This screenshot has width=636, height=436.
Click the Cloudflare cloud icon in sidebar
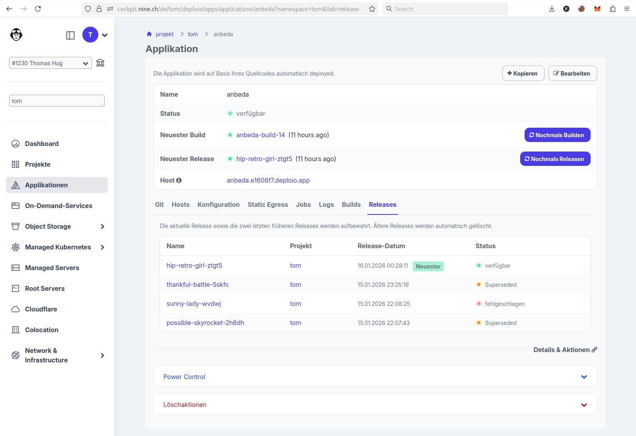coord(16,309)
